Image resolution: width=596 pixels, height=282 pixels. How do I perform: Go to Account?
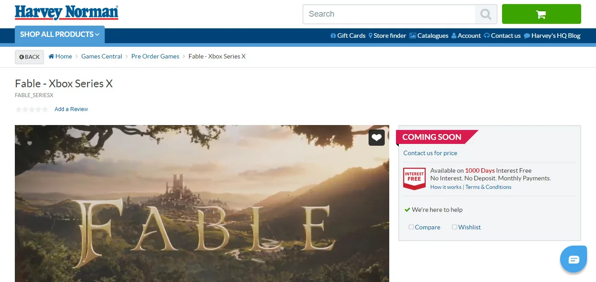[x=466, y=36]
